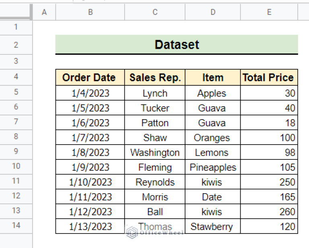Select row 4 header

[16, 77]
